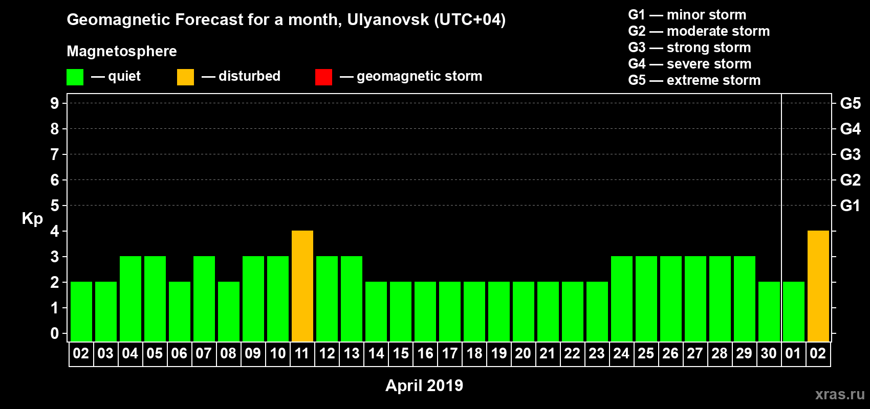
Task: Click the date label 01
Action: point(793,354)
